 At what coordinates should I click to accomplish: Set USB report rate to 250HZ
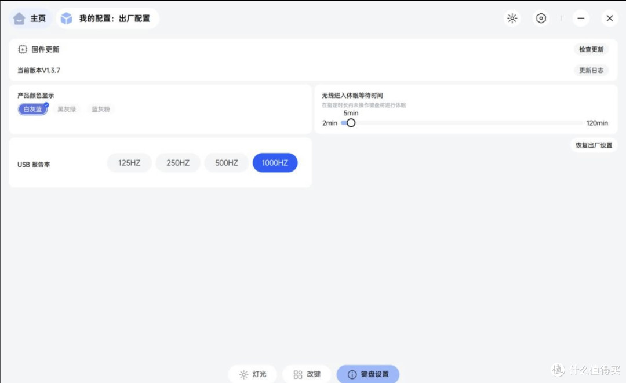(x=178, y=163)
